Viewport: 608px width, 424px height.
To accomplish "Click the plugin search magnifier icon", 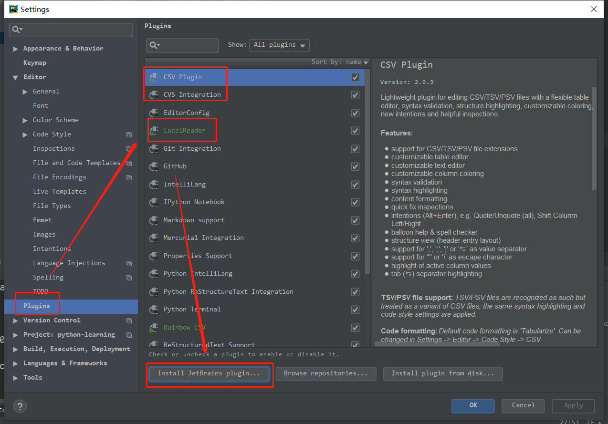I will pos(154,45).
